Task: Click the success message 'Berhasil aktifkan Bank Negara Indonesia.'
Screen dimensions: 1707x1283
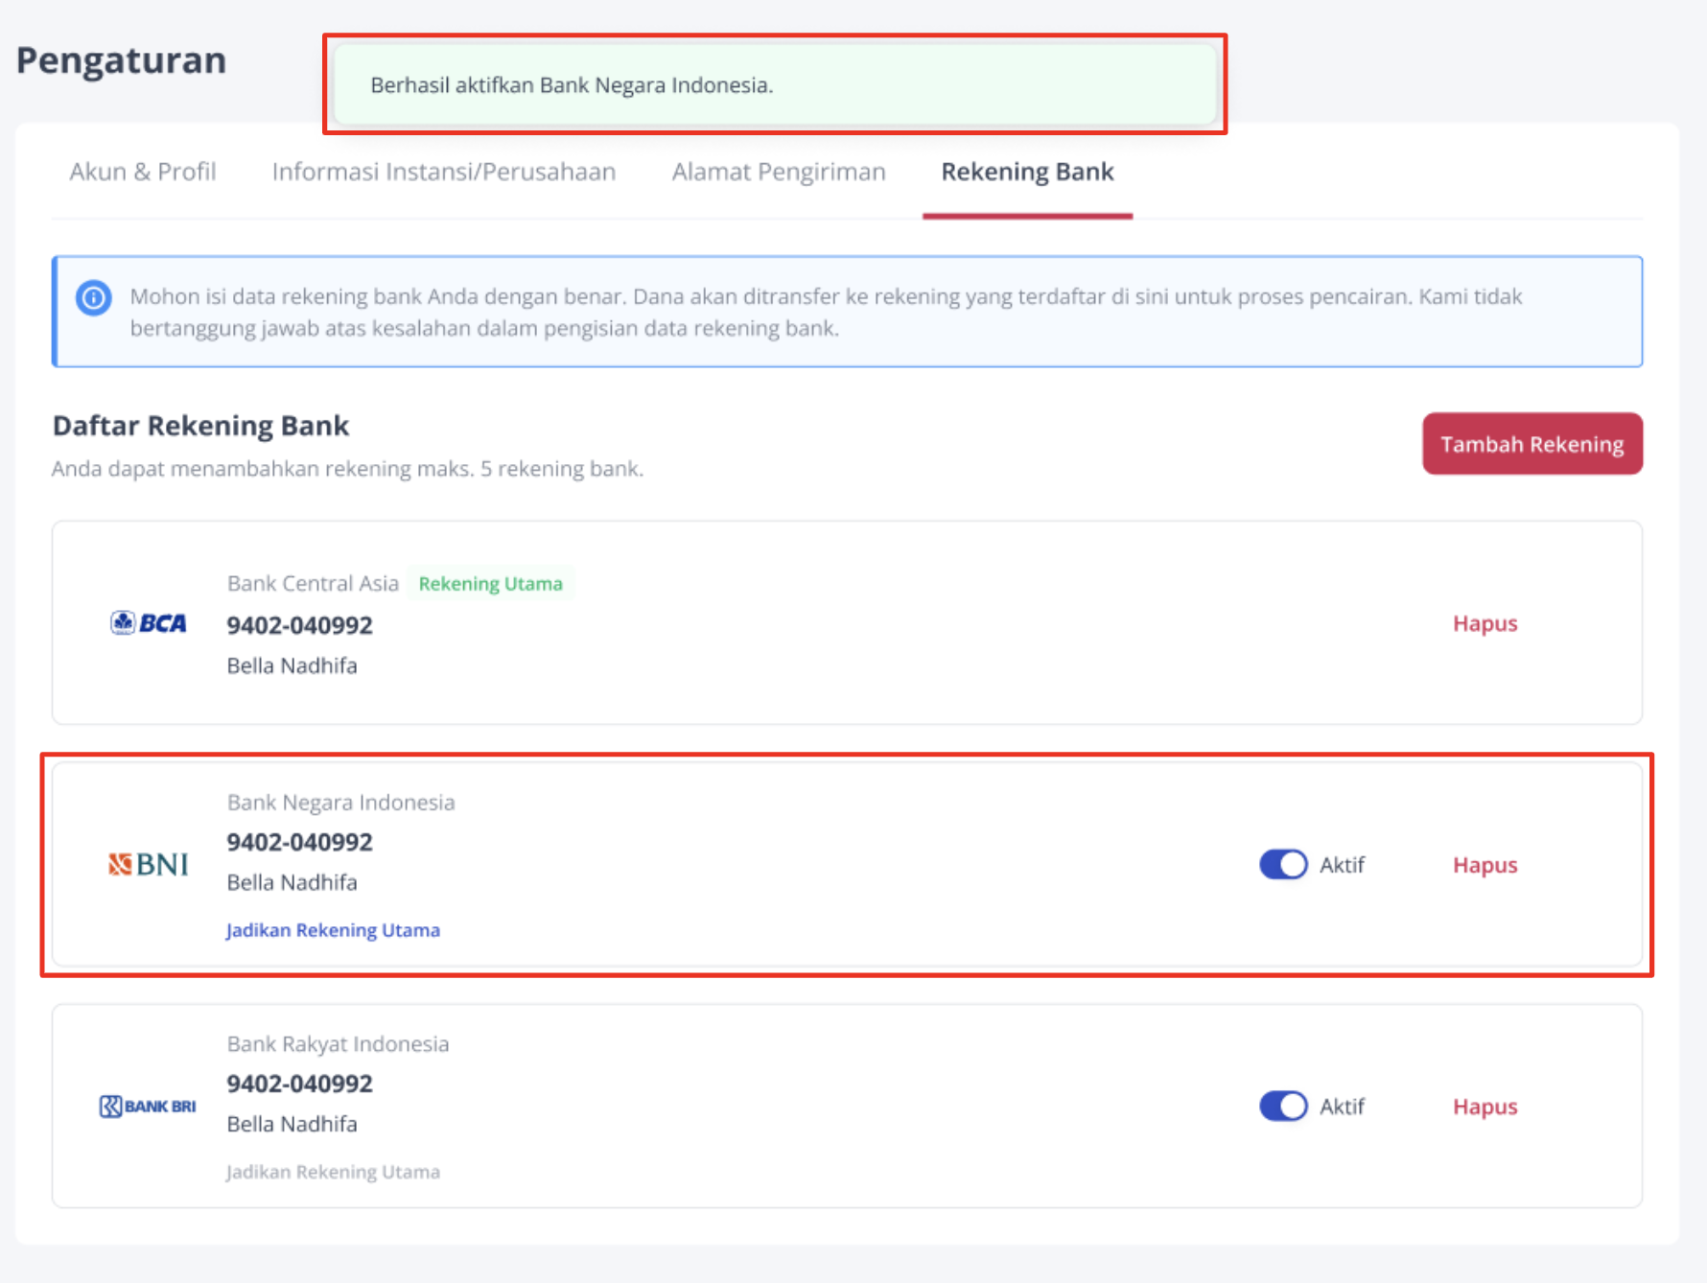Action: tap(775, 85)
